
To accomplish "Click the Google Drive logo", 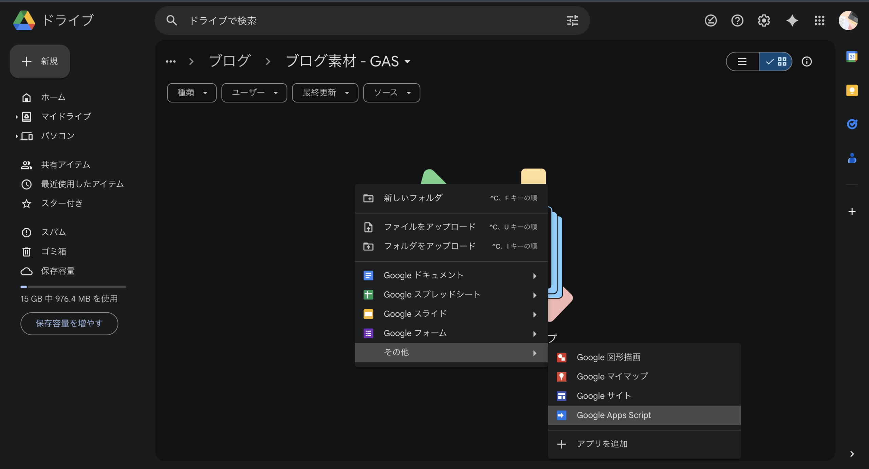I will (x=24, y=20).
